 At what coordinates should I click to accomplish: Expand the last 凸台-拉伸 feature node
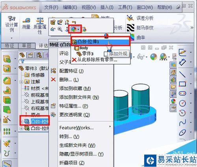21,128
